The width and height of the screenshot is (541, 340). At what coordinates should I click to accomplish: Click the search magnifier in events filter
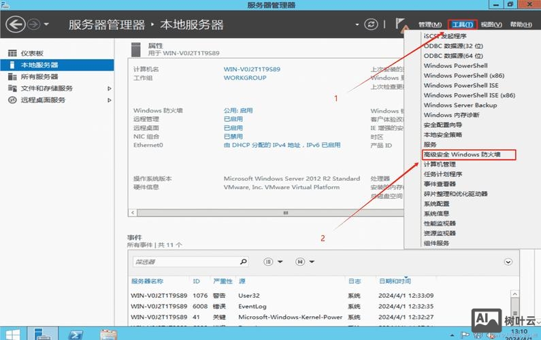(244, 262)
